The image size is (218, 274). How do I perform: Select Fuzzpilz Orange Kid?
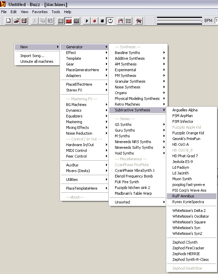click(x=192, y=133)
